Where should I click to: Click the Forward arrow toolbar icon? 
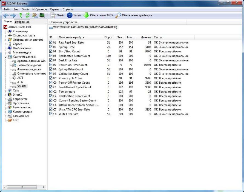coord(13,15)
